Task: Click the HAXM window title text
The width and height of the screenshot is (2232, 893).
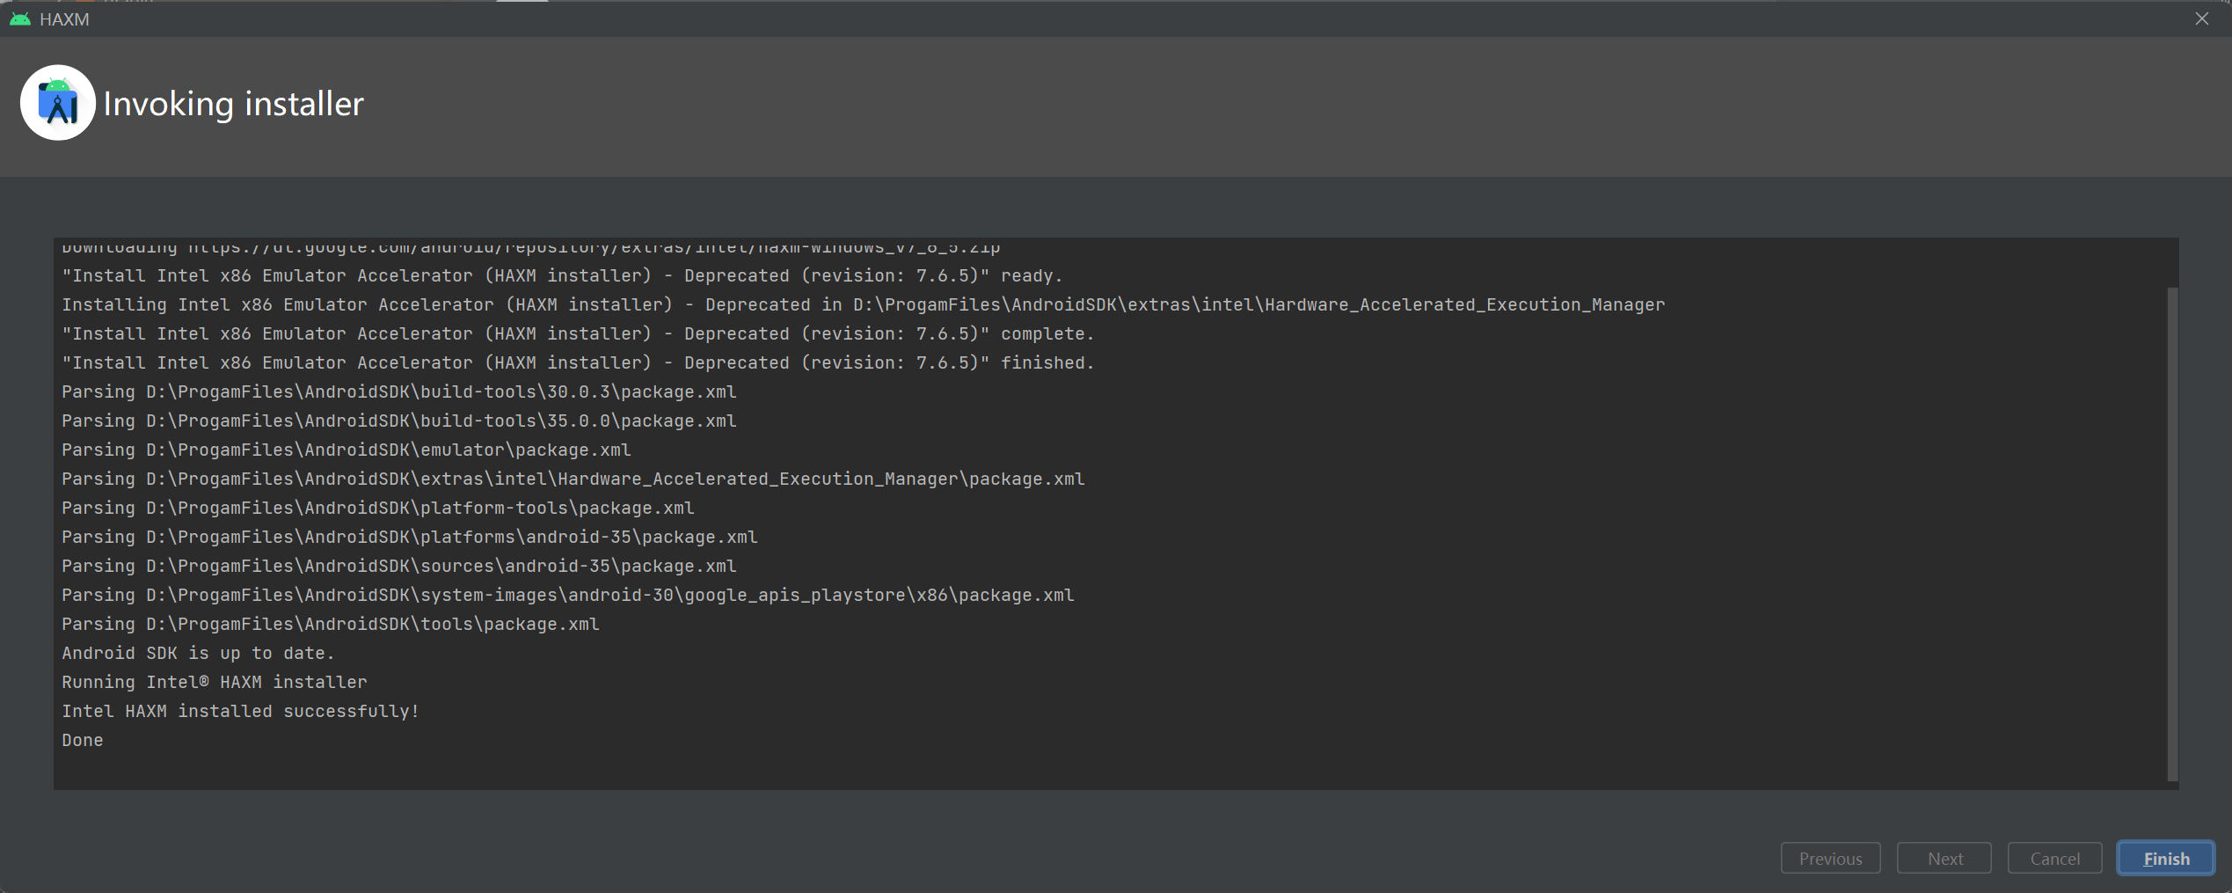Action: (64, 19)
